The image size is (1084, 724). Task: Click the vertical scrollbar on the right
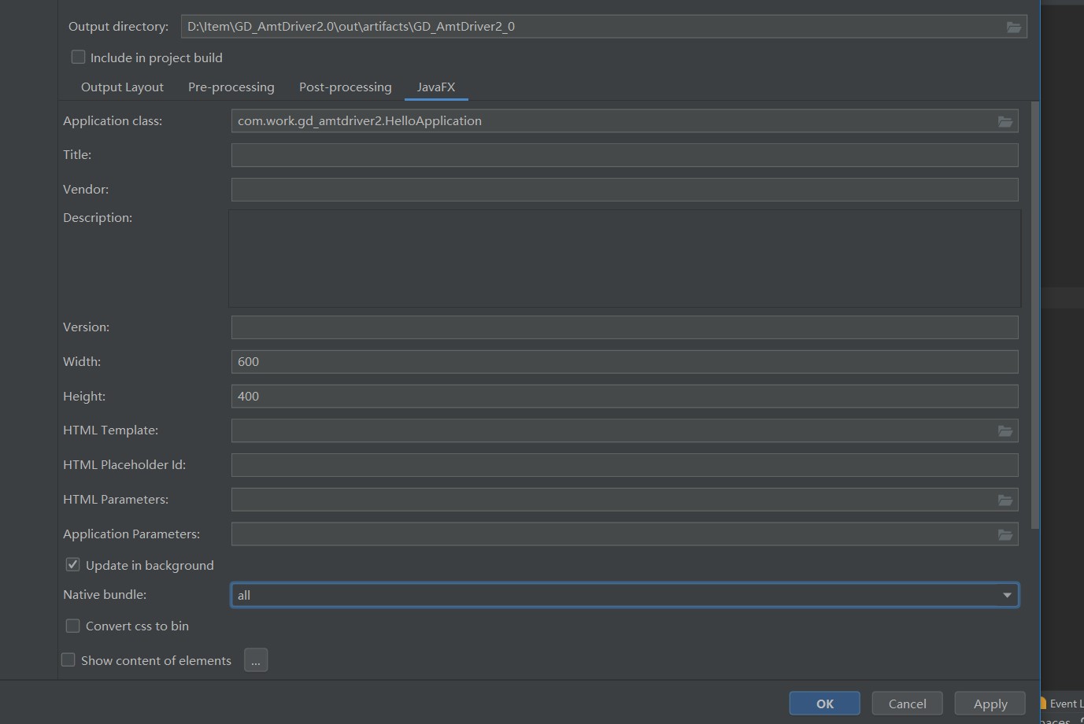coord(1034,315)
